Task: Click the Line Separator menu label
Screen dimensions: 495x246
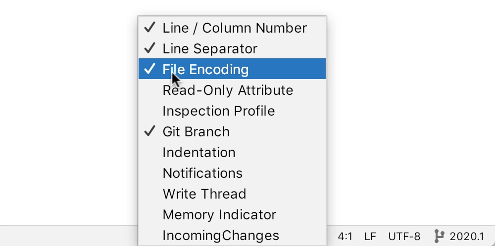Action: pyautogui.click(x=210, y=48)
